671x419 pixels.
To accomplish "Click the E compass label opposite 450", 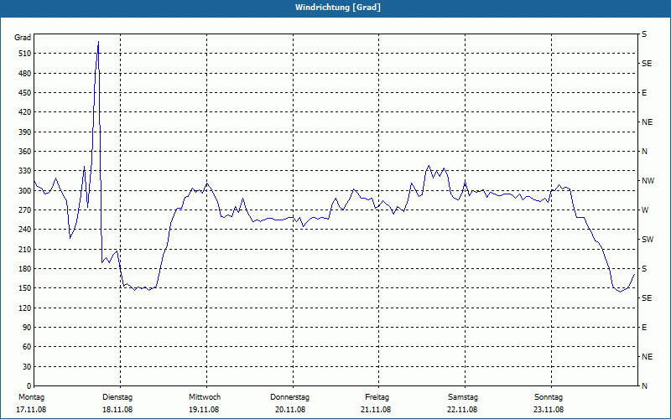I will click(644, 93).
